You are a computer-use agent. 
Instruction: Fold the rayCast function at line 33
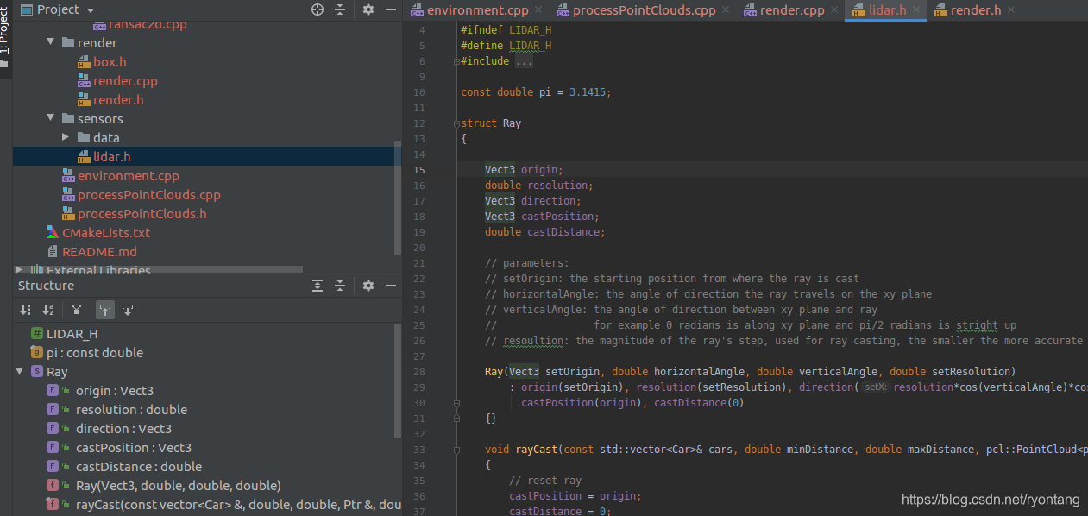456,450
